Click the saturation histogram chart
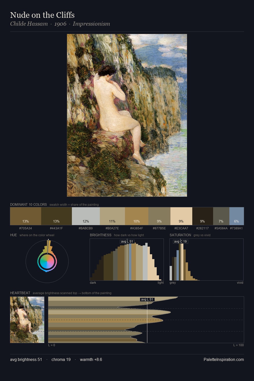 (207, 260)
